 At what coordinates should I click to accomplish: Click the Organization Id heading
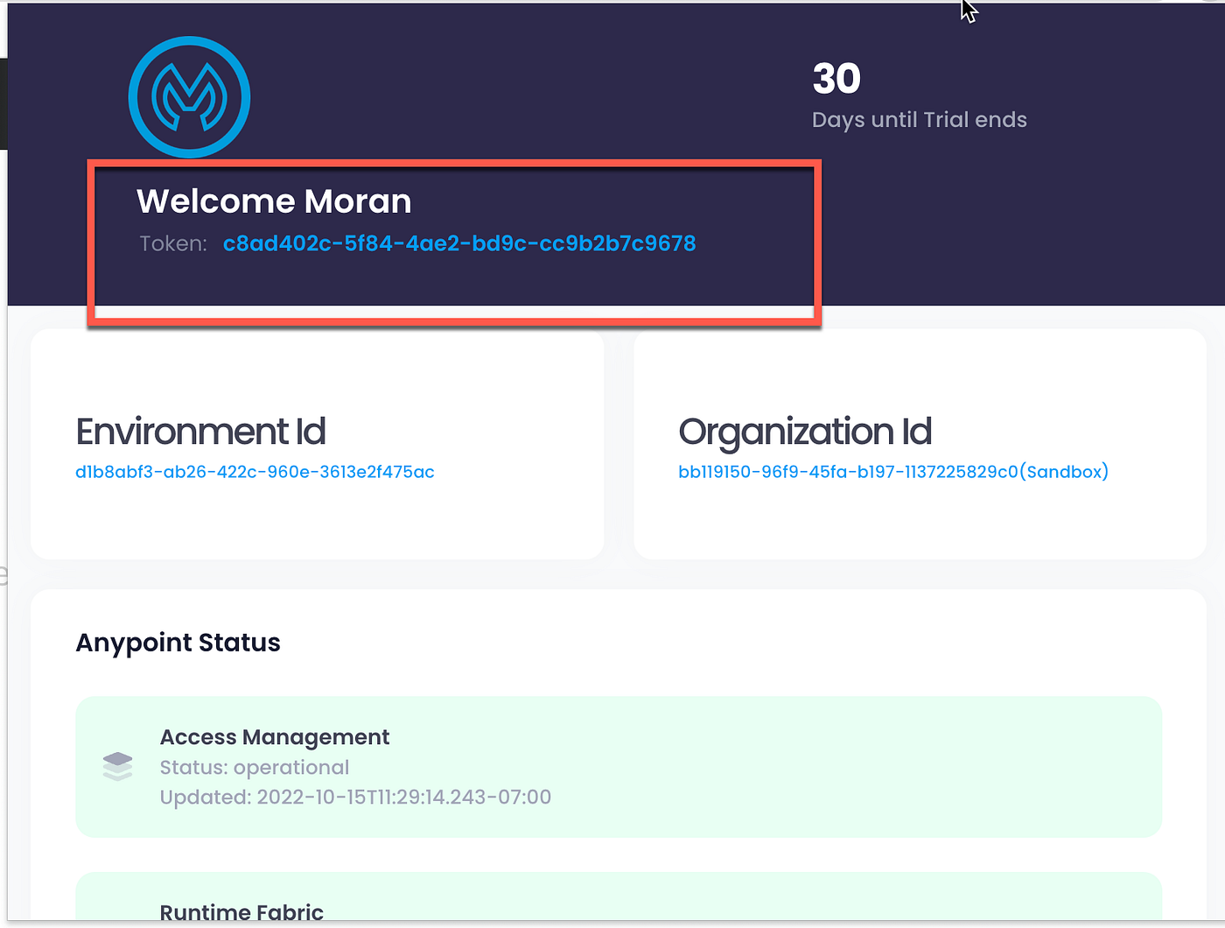805,432
